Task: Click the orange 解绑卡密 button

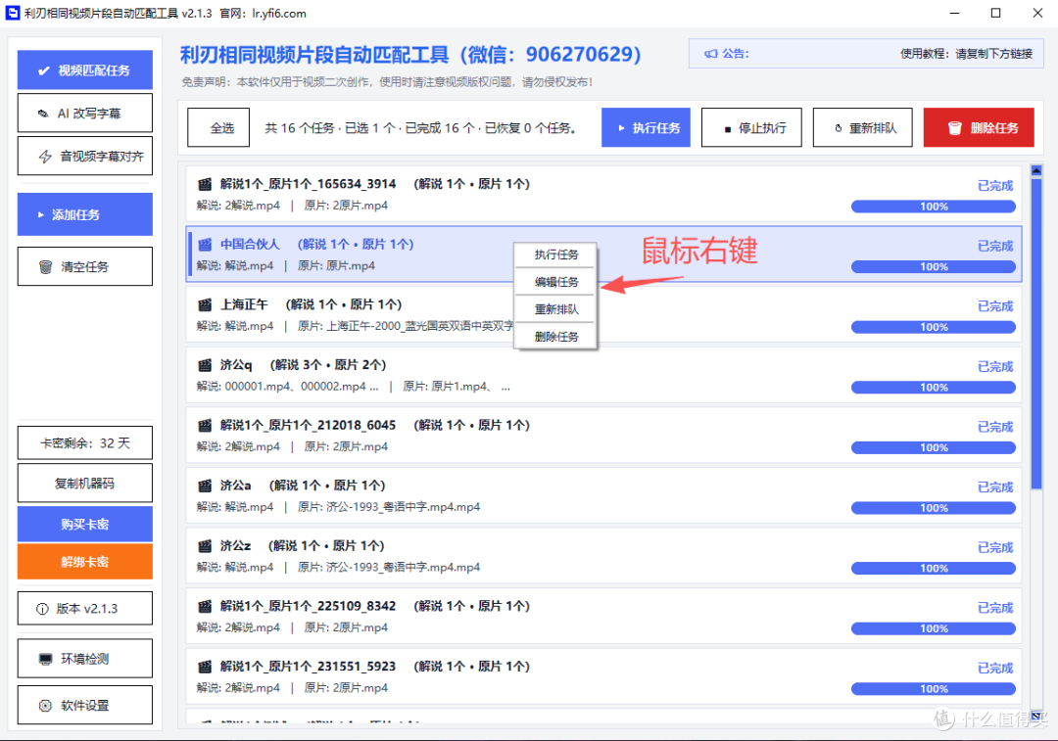Action: (x=85, y=562)
